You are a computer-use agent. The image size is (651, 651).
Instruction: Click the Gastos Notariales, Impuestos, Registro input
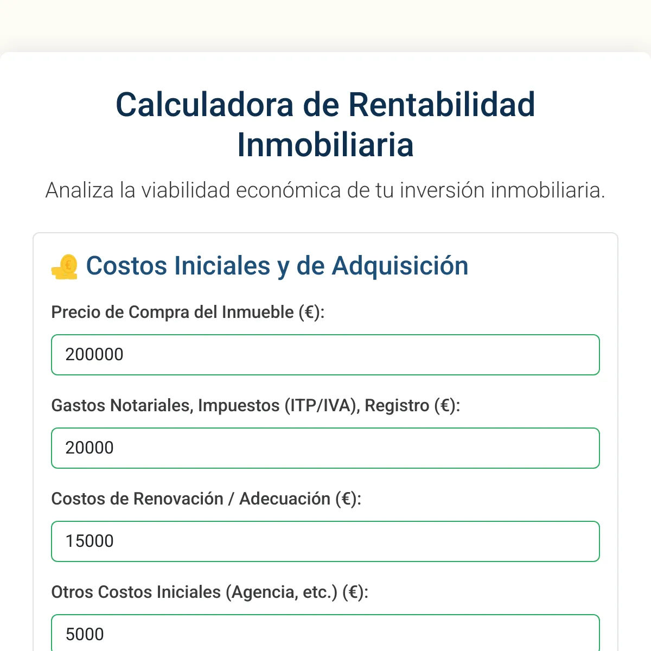pyautogui.click(x=325, y=448)
